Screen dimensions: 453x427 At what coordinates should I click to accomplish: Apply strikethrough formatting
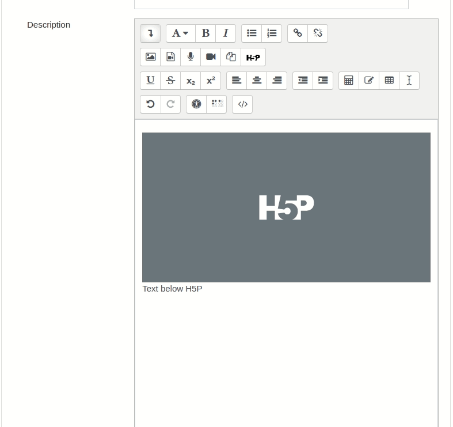170,81
